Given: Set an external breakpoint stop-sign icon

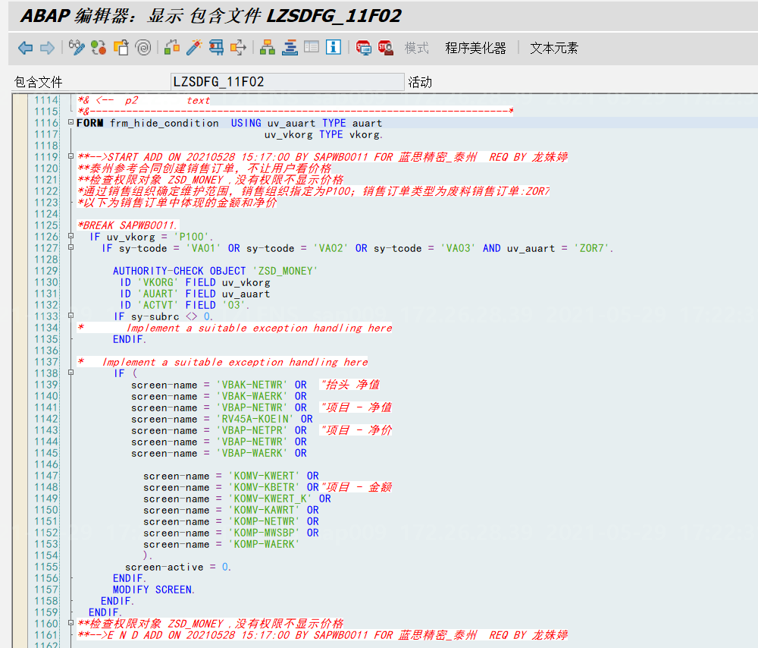Looking at the screenshot, I should pos(387,47).
